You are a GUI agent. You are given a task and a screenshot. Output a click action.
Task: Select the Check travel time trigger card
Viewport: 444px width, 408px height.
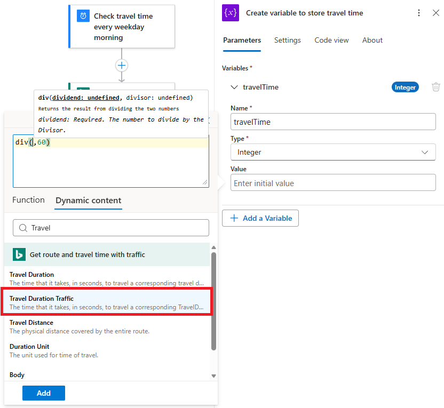(122, 27)
